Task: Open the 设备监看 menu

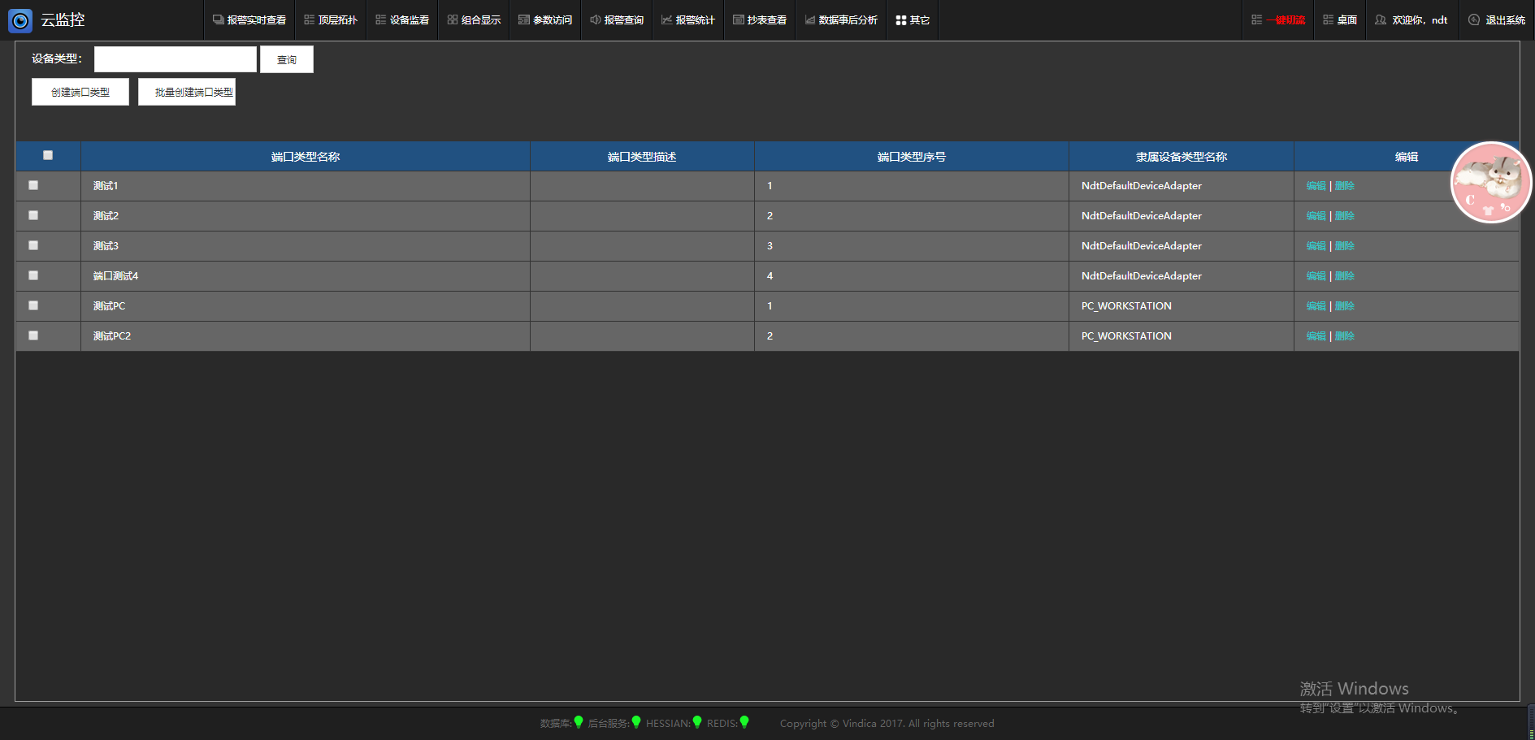Action: (x=402, y=19)
